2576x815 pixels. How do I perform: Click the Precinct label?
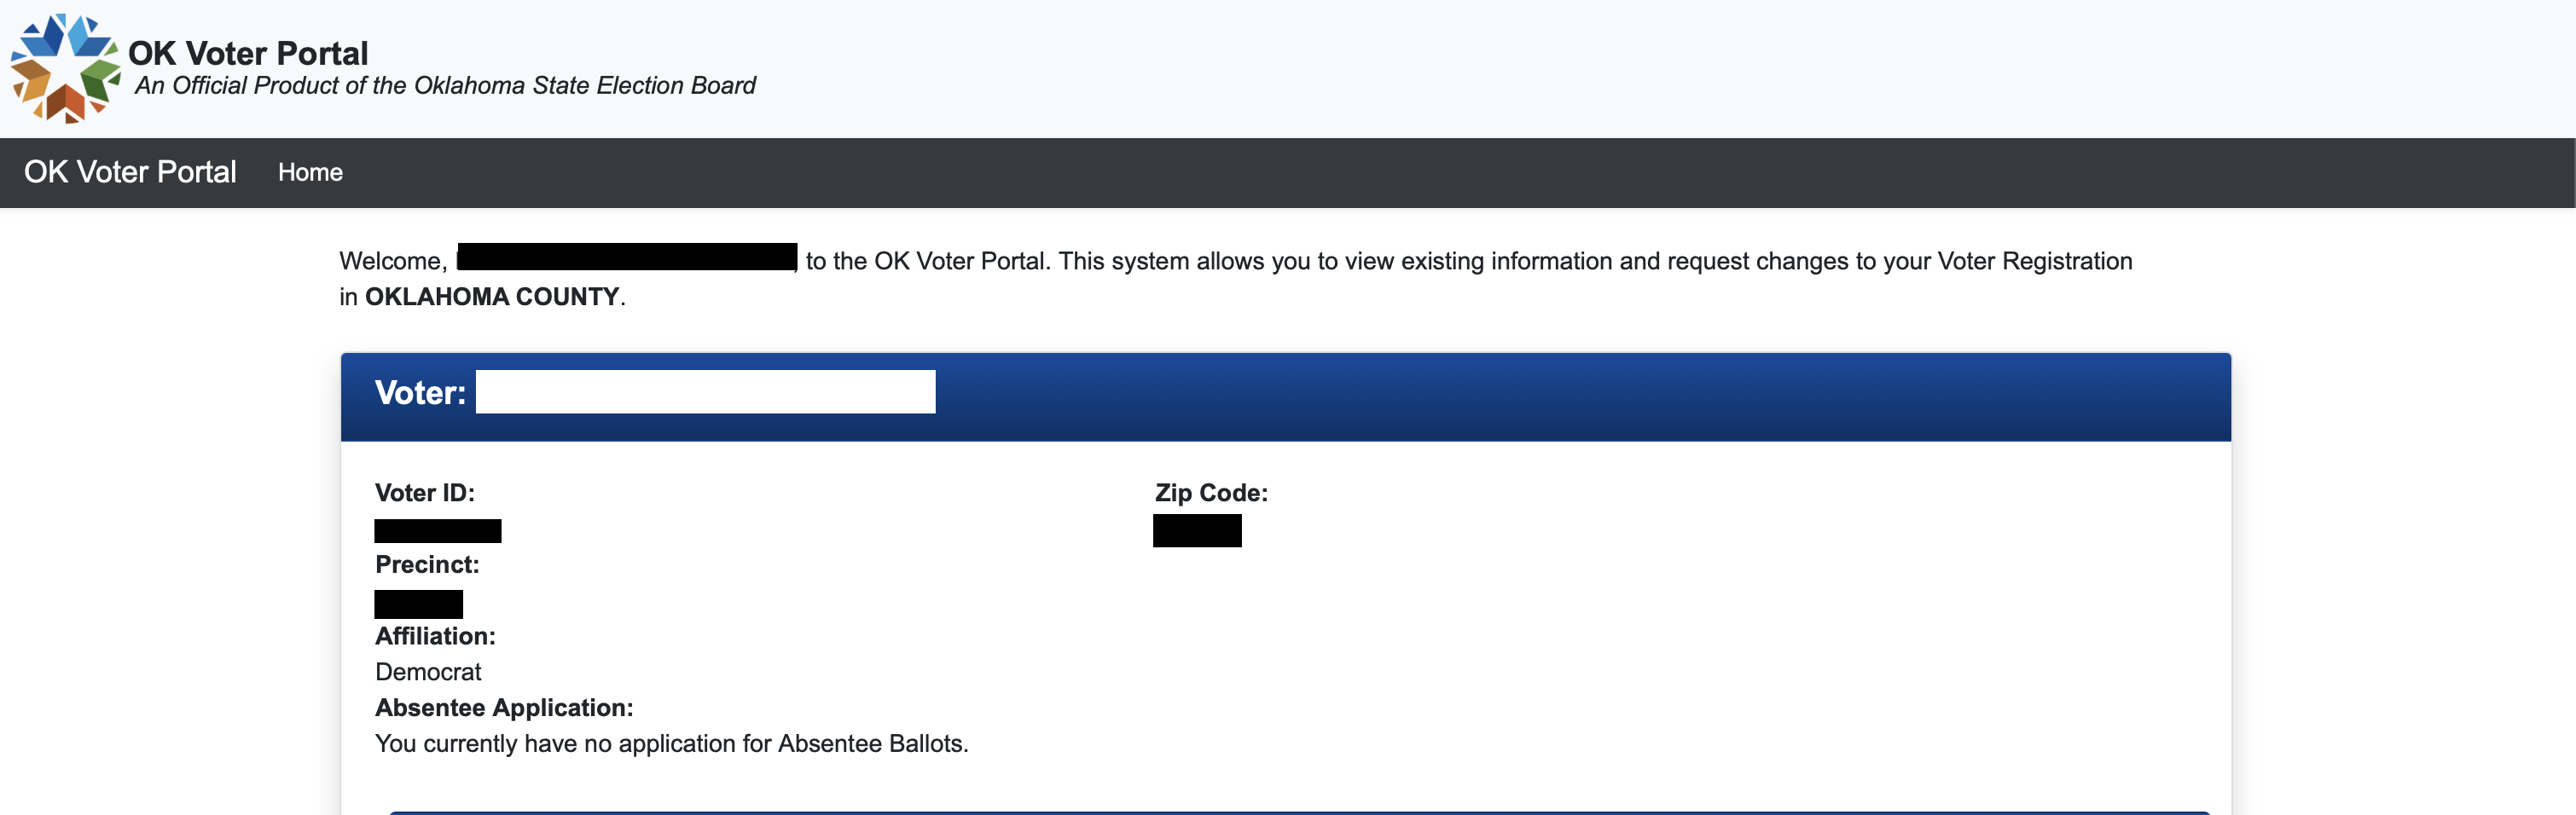pos(427,565)
